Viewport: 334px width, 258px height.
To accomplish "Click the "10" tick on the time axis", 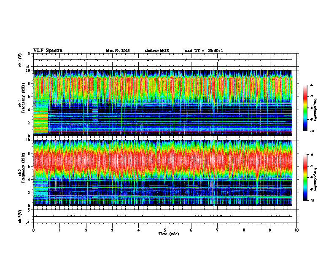I will (x=296, y=230).
